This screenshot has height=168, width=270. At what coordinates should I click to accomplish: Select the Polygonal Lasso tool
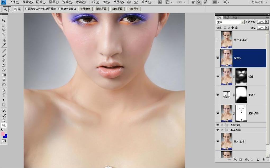click(4, 30)
